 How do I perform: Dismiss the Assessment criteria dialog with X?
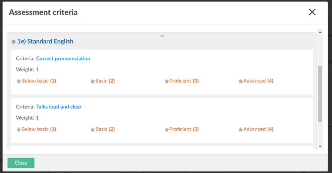tap(312, 12)
